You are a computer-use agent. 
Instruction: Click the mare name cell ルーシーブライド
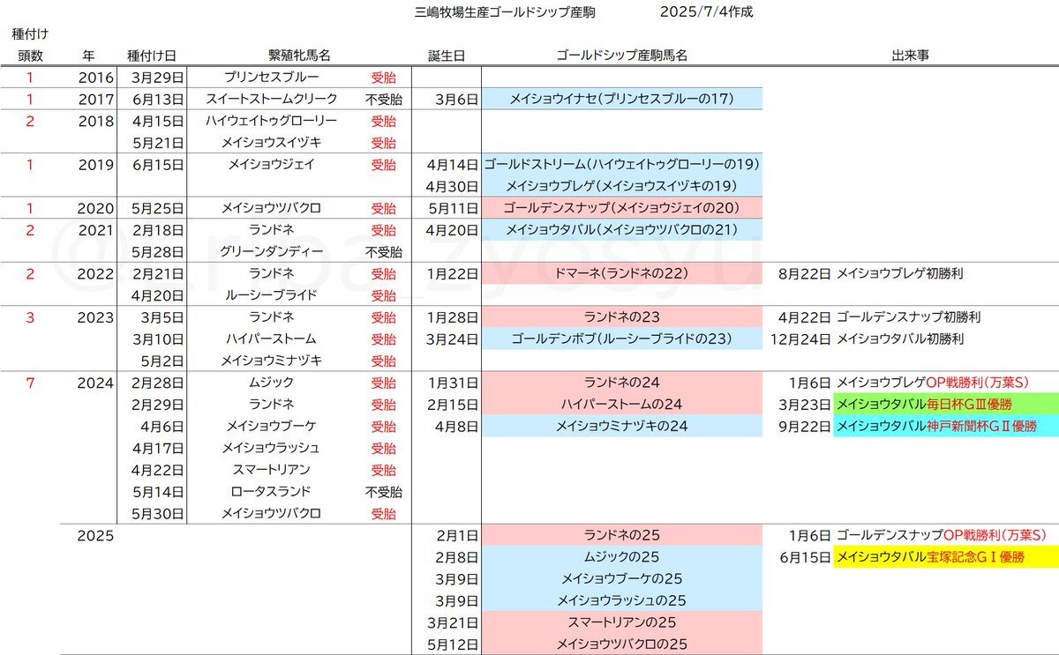point(271,295)
